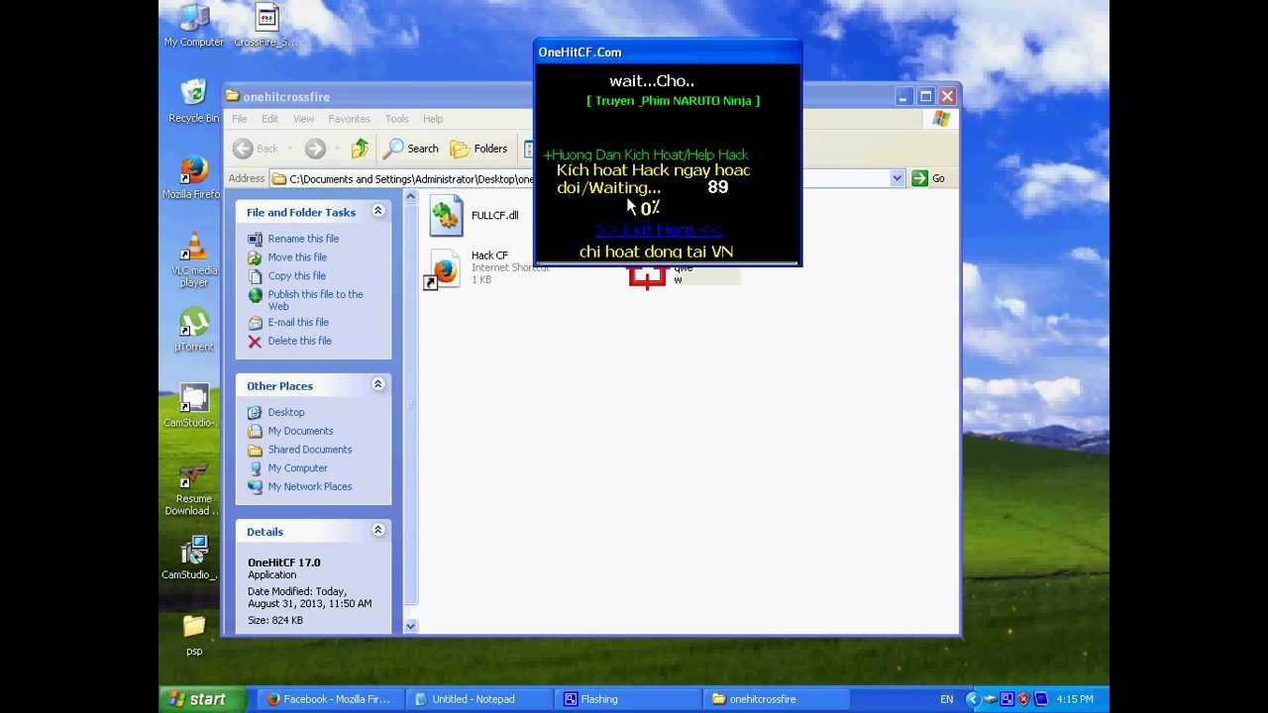Image resolution: width=1268 pixels, height=713 pixels.
Task: Open Edit menu in Explorer
Action: click(x=269, y=119)
